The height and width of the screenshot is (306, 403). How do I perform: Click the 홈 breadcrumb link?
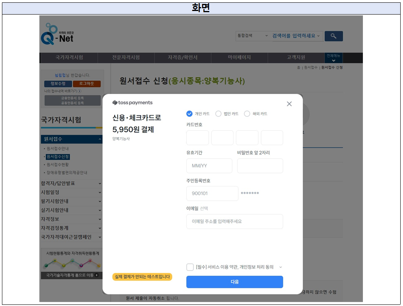[x=298, y=67]
